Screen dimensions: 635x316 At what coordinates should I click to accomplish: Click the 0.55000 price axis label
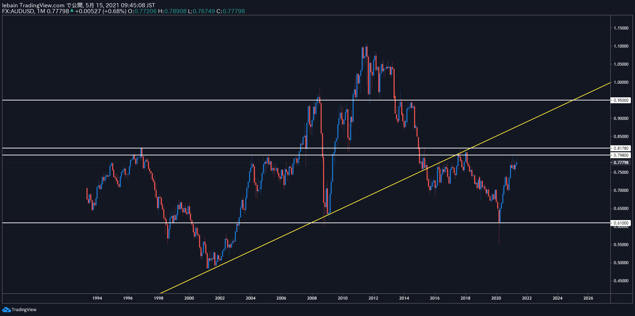tap(621, 245)
